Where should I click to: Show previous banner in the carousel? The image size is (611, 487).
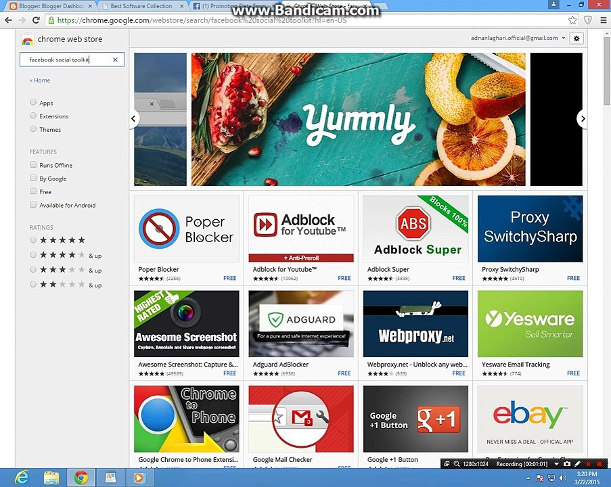tap(134, 118)
